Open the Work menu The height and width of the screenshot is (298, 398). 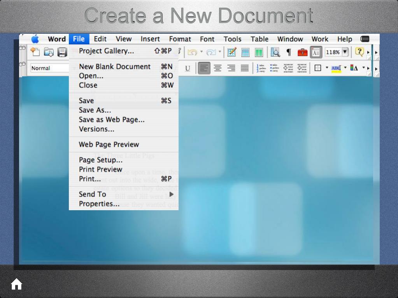point(320,39)
